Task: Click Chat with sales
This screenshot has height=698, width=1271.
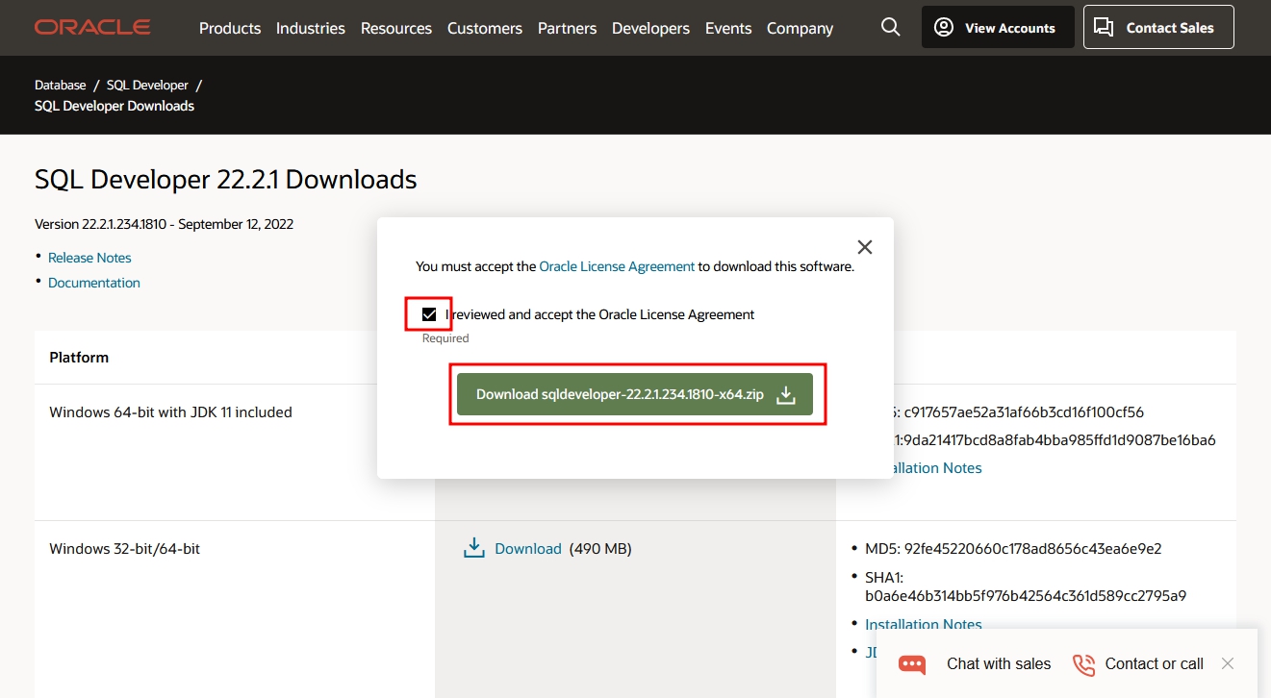Action: 999,663
